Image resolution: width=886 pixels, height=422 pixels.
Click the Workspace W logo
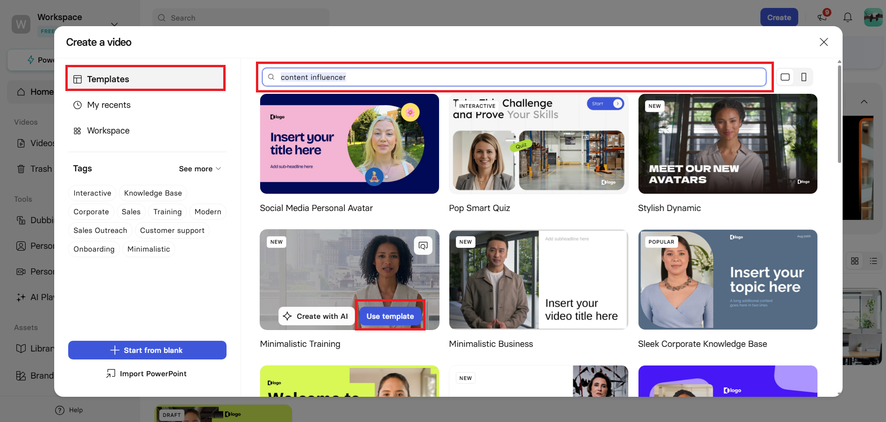[x=21, y=24]
